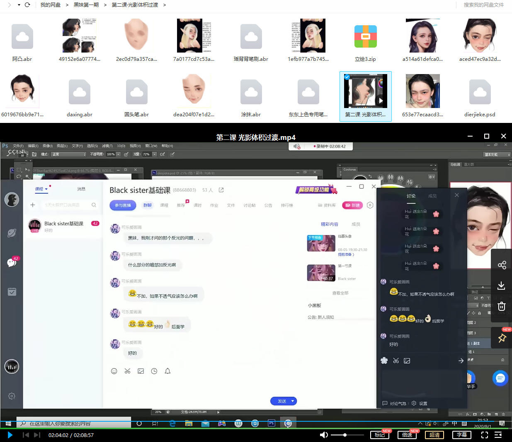
Task: Open the 超清 video quality menu
Action: [x=434, y=435]
